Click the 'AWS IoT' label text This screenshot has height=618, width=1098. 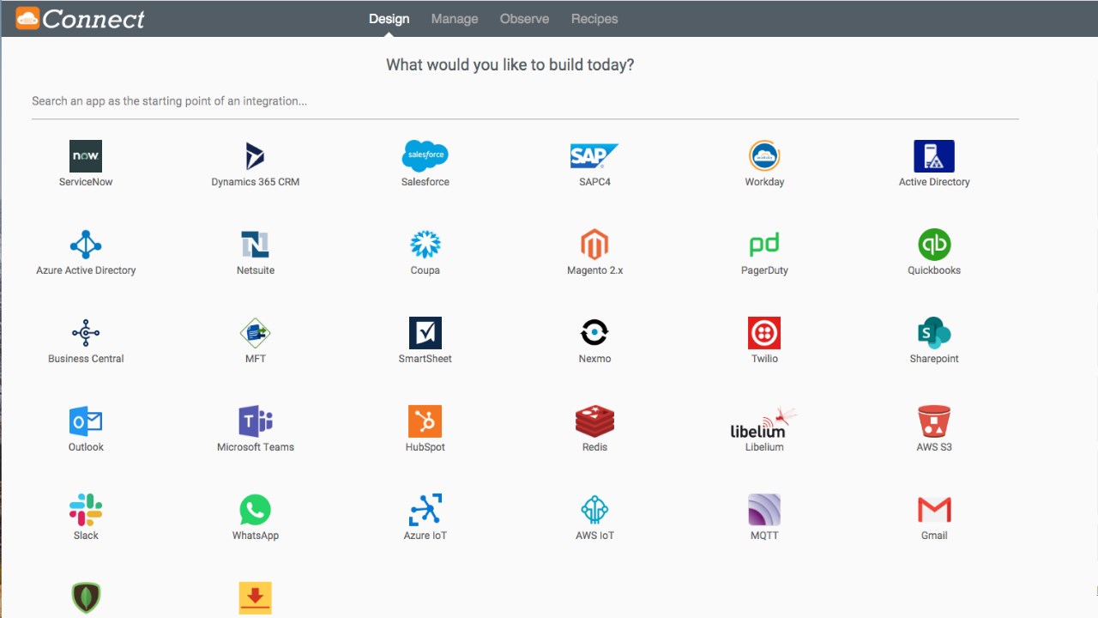(x=594, y=536)
